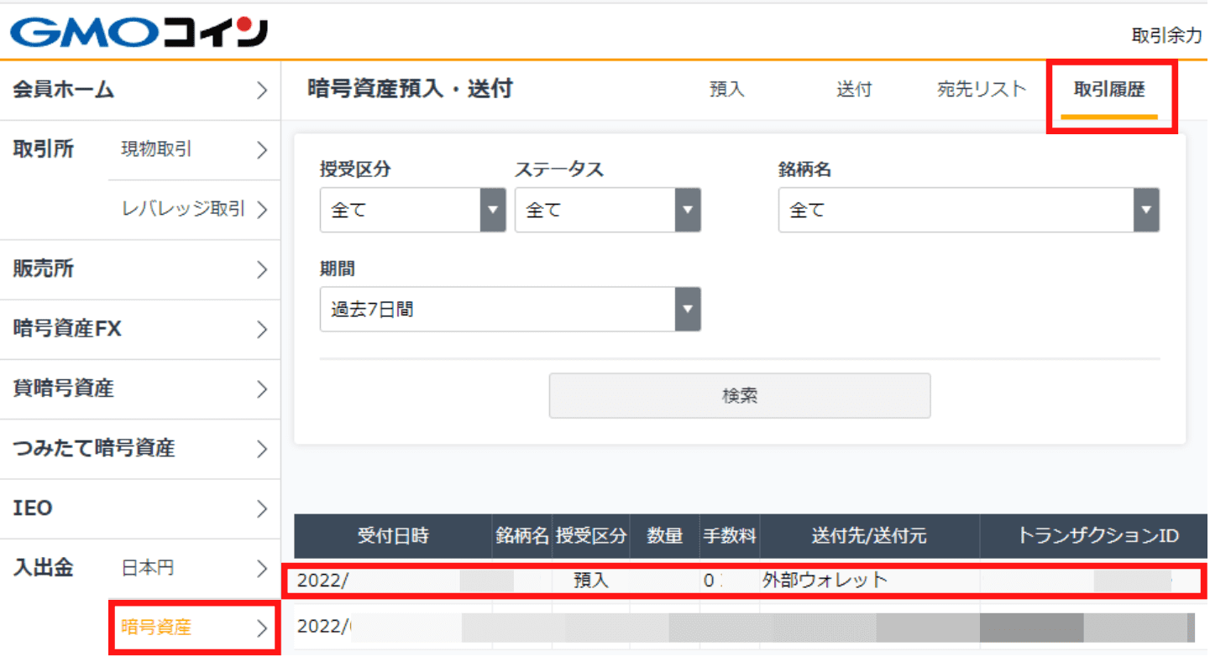This screenshot has width=1231, height=672.
Task: Click the 手数料 column header
Action: (x=729, y=536)
